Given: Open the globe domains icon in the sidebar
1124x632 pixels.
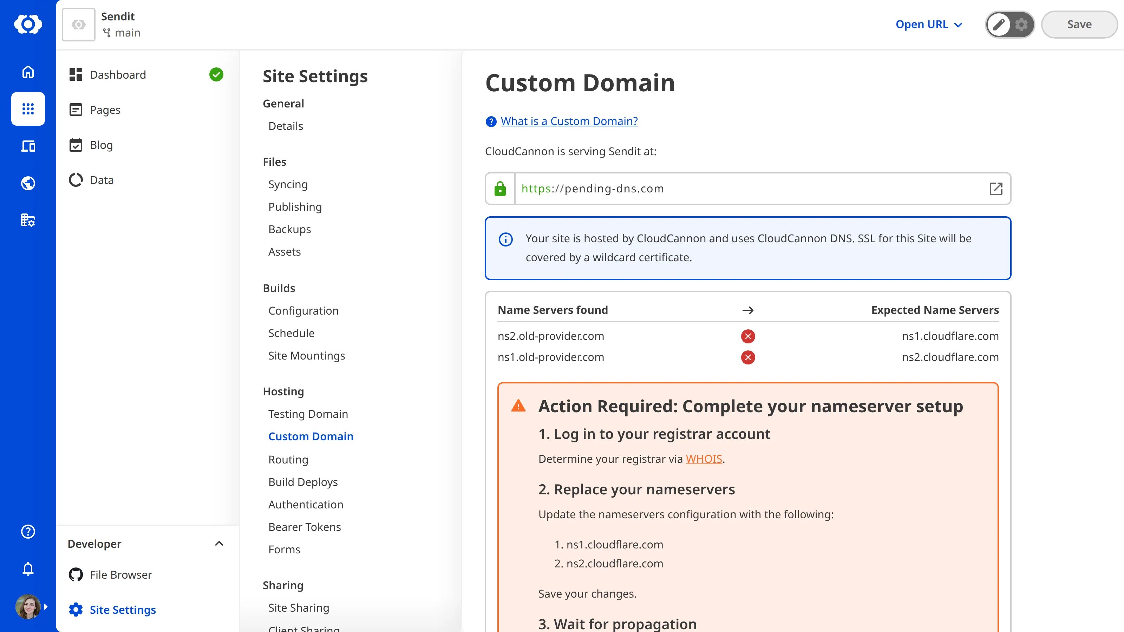Looking at the screenshot, I should click(28, 183).
